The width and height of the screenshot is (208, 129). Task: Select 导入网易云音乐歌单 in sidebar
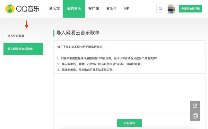[23, 49]
